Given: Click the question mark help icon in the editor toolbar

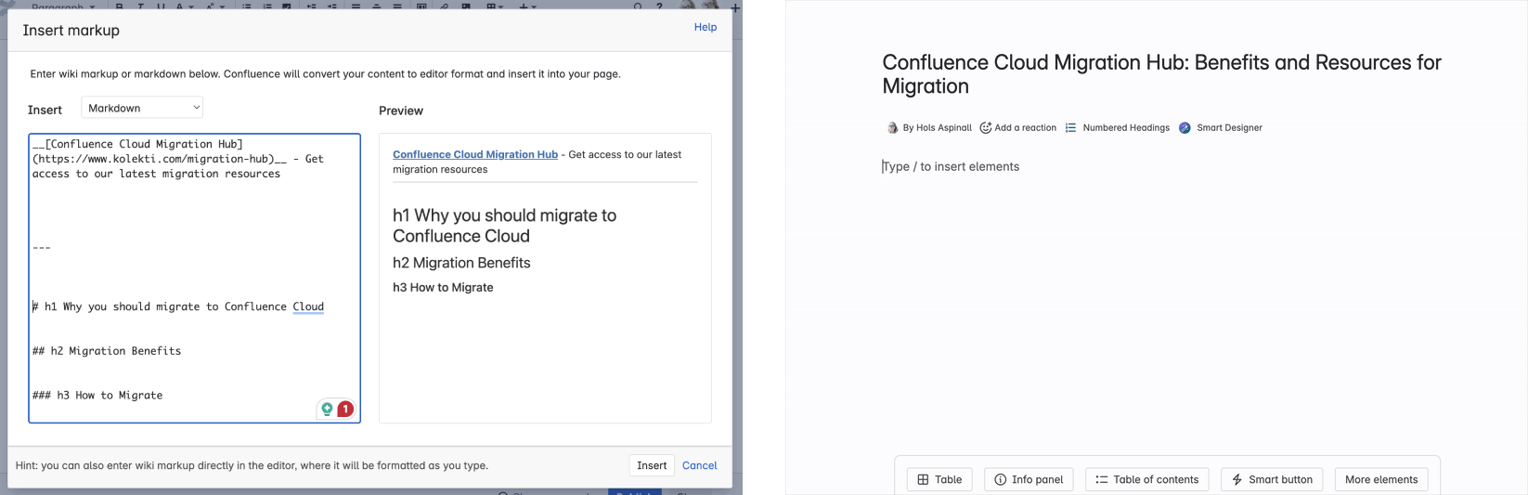Looking at the screenshot, I should point(659,7).
